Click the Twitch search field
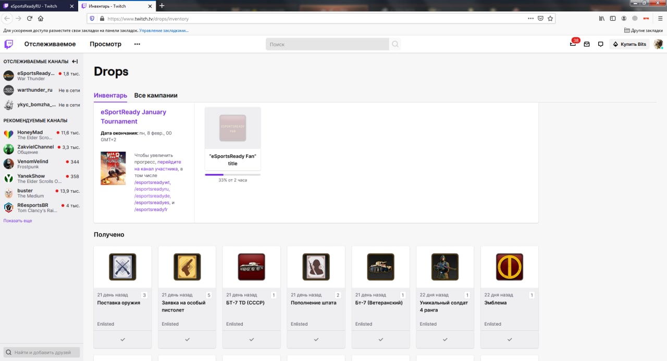Image resolution: width=667 pixels, height=361 pixels. (327, 44)
